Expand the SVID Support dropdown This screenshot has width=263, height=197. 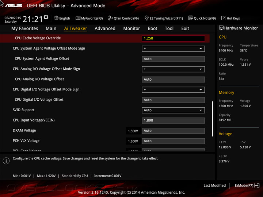(x=173, y=110)
